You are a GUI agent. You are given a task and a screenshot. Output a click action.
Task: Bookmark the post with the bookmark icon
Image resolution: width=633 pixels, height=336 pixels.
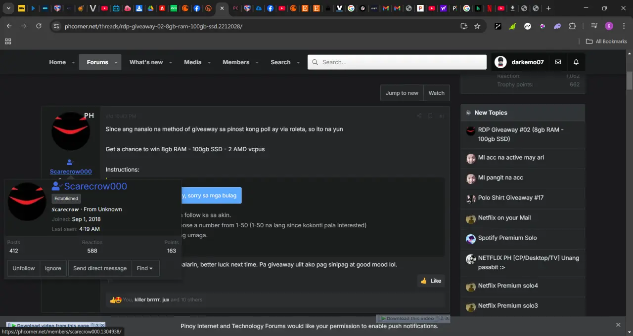tap(431, 116)
